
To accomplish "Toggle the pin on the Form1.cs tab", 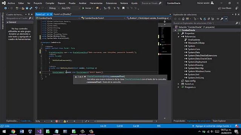I will click(48, 14).
